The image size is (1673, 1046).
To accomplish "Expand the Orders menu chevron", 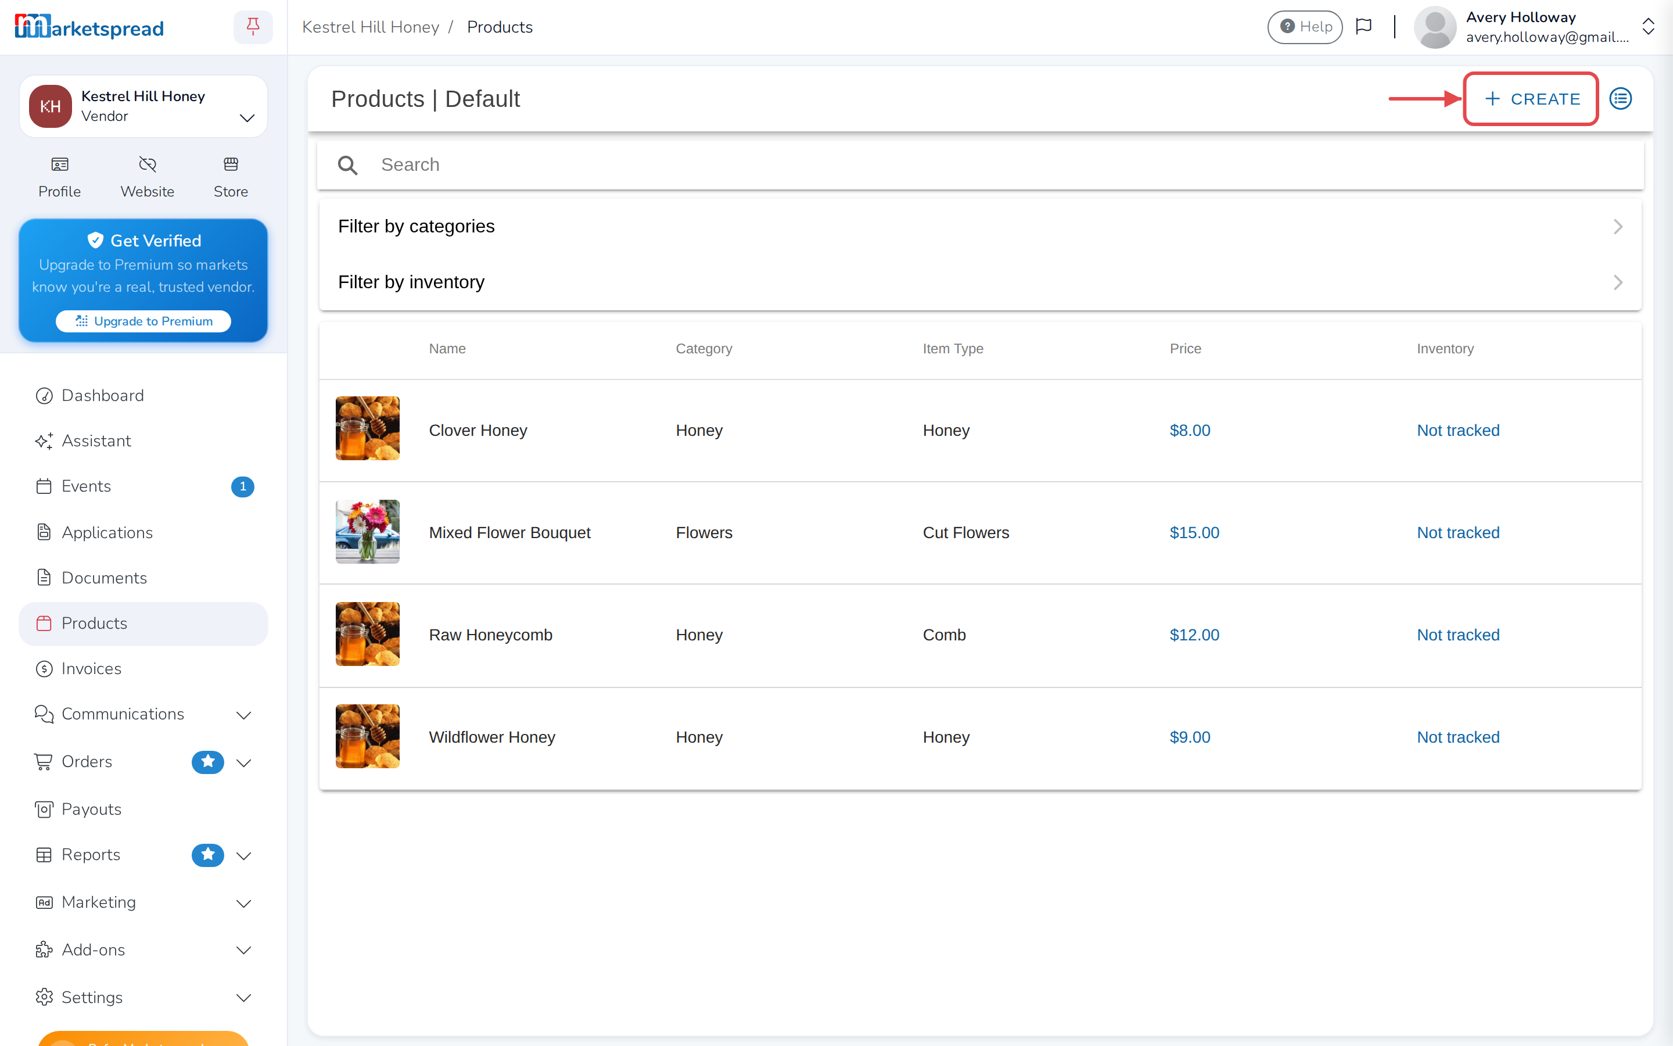I will (243, 762).
